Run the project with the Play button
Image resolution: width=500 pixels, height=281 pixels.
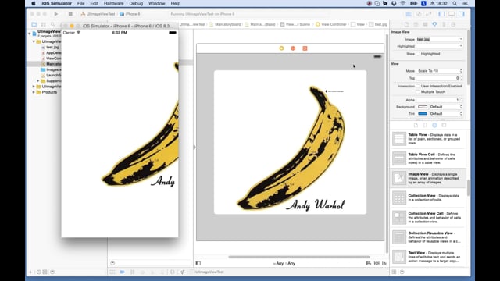tap(56, 14)
